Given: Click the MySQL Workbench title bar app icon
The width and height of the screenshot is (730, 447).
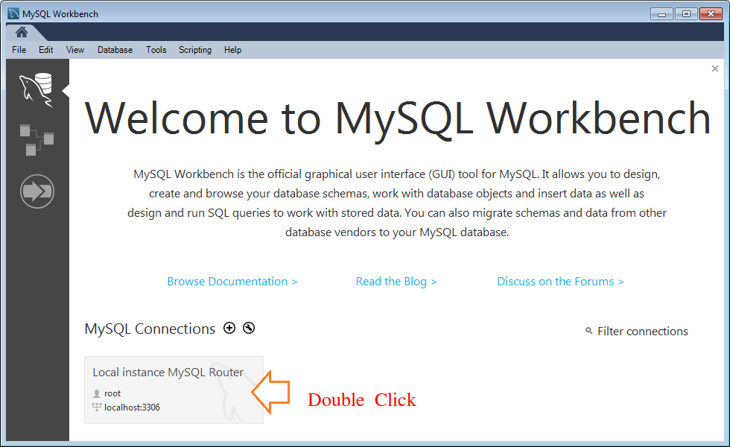Looking at the screenshot, I should (x=13, y=13).
